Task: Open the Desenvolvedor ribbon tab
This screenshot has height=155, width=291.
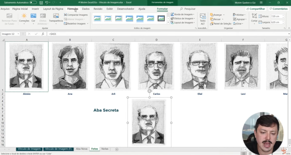Action: point(126,9)
